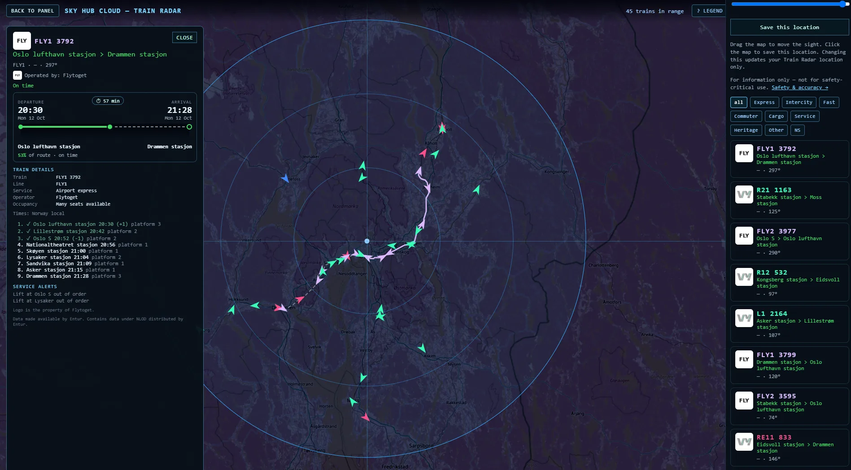The width and height of the screenshot is (851, 470).
Task: Select the 'all' train filter
Action: click(x=738, y=102)
